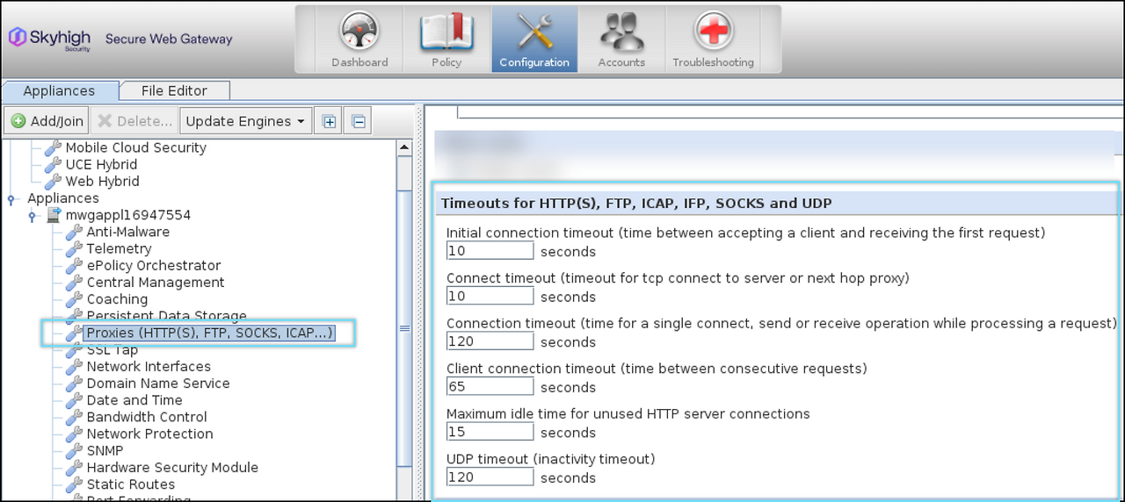
Task: Click Maximum idle time input field
Action: (490, 432)
